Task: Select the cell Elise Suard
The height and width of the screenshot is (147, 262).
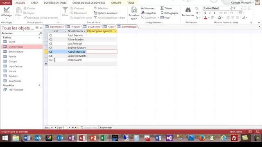Action: click(77, 60)
